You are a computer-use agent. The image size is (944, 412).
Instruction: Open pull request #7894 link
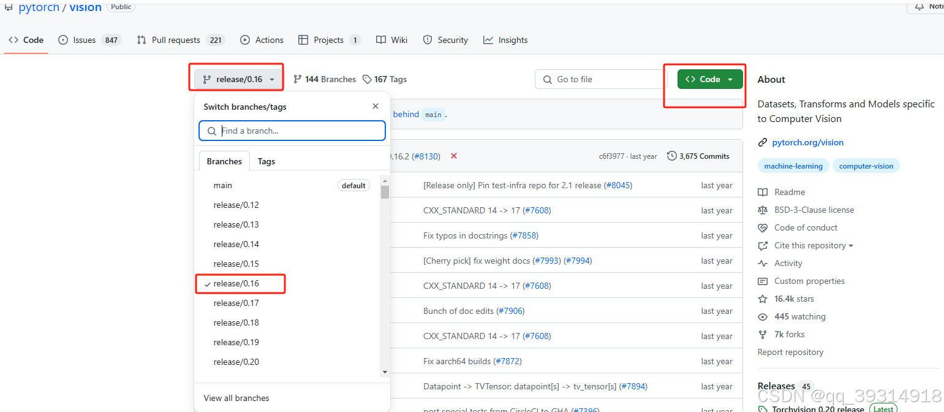[633, 386]
